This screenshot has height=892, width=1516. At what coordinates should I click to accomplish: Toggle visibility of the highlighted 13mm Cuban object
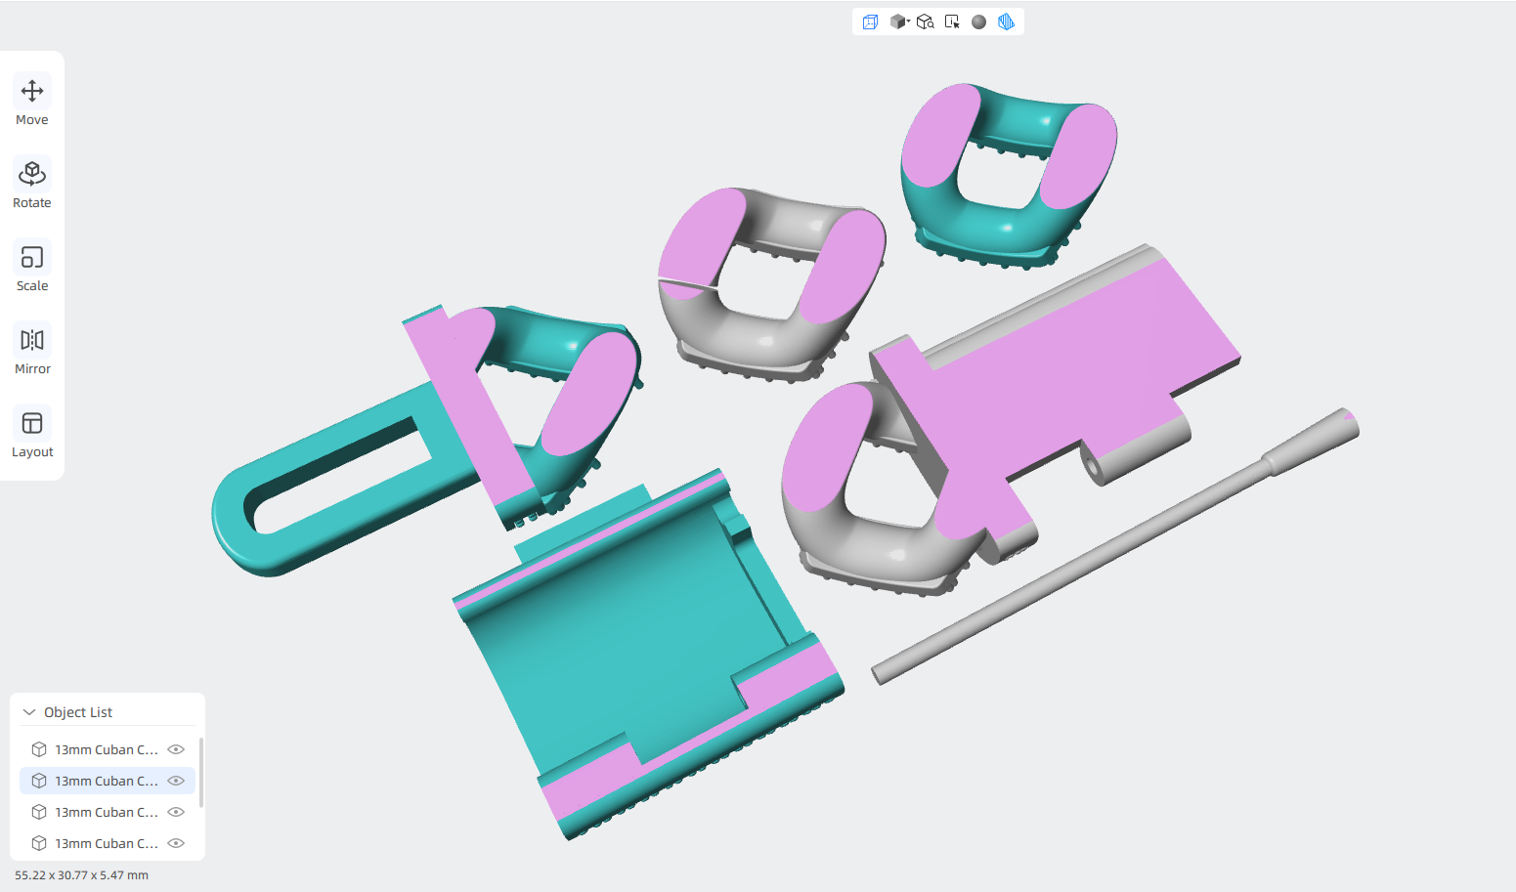[176, 781]
